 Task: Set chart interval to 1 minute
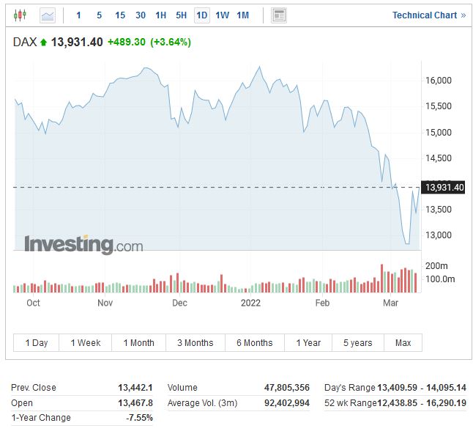point(79,15)
